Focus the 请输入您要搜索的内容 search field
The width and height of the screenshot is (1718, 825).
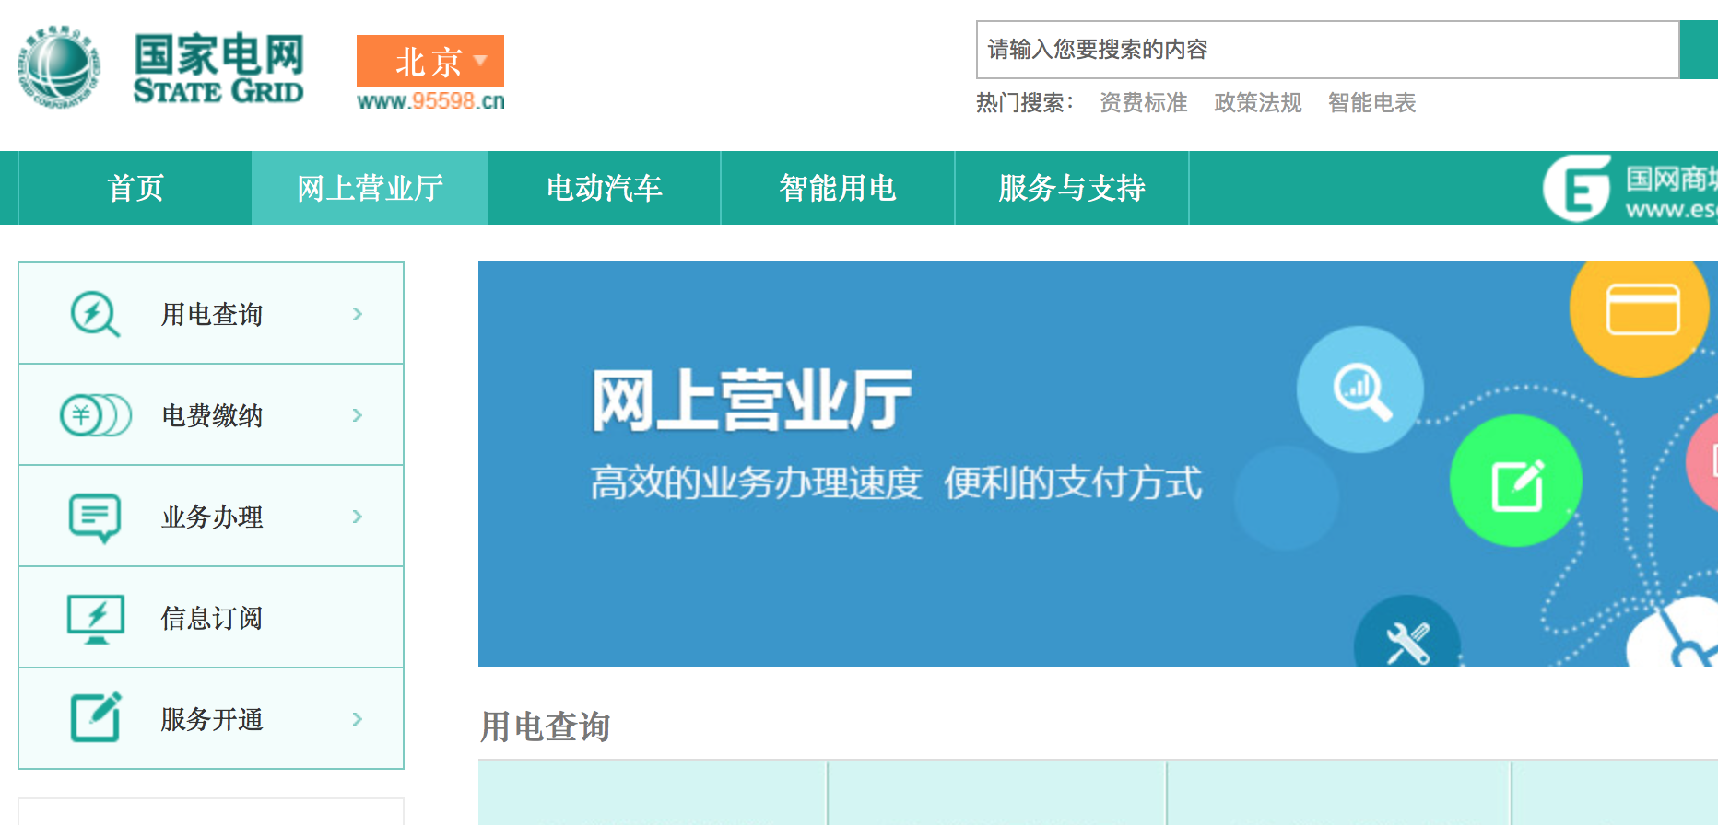pyautogui.click(x=1327, y=50)
